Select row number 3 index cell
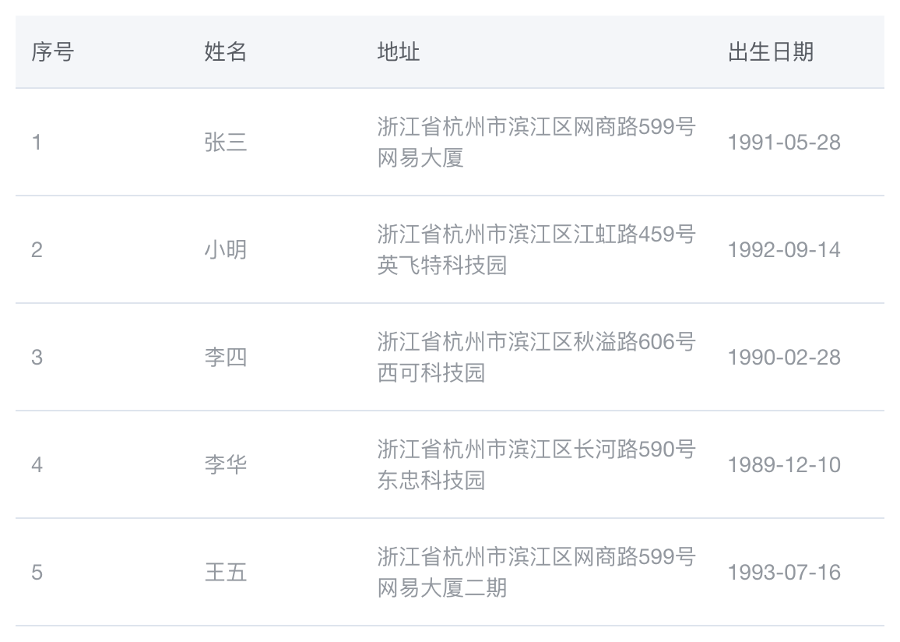 point(37,357)
